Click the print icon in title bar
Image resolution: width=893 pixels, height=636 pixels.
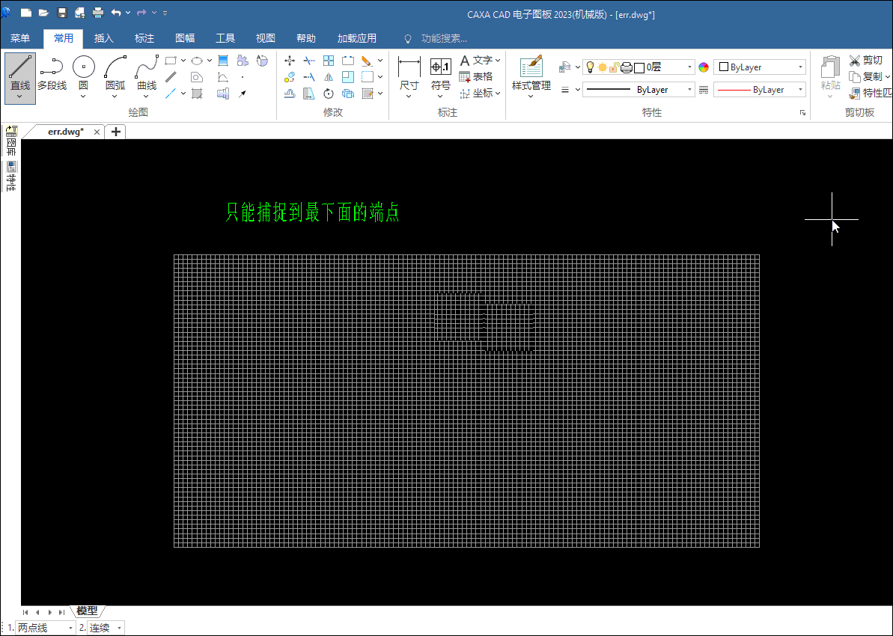[x=98, y=13]
